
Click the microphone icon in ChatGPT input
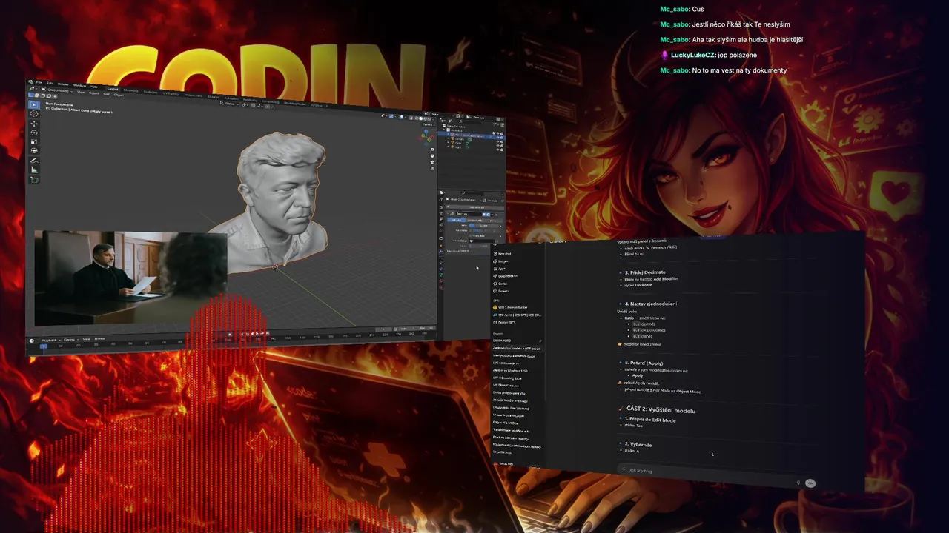coord(798,483)
